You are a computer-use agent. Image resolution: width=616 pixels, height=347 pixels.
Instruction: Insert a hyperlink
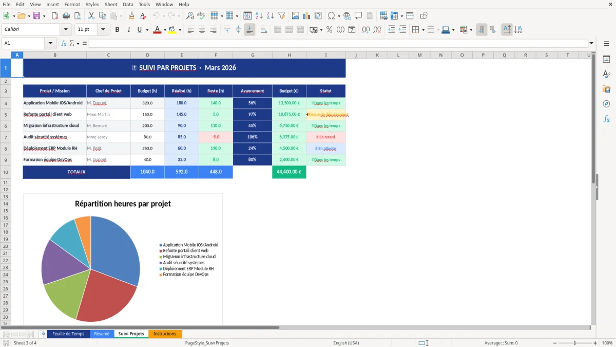pos(348,15)
